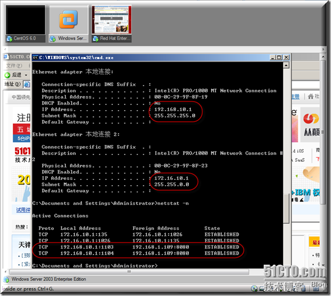Click the red swirl logo icon on webpage

pos(311,118)
